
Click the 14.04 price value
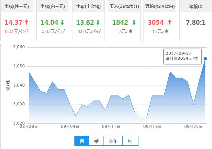(x=49, y=22)
